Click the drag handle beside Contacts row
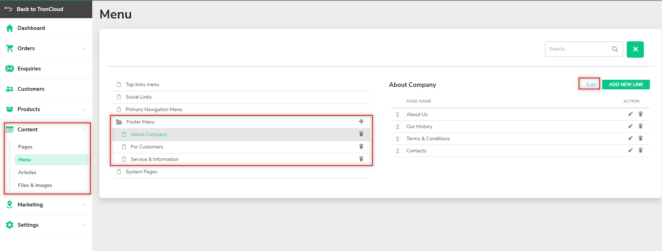The width and height of the screenshot is (662, 251). point(397,151)
